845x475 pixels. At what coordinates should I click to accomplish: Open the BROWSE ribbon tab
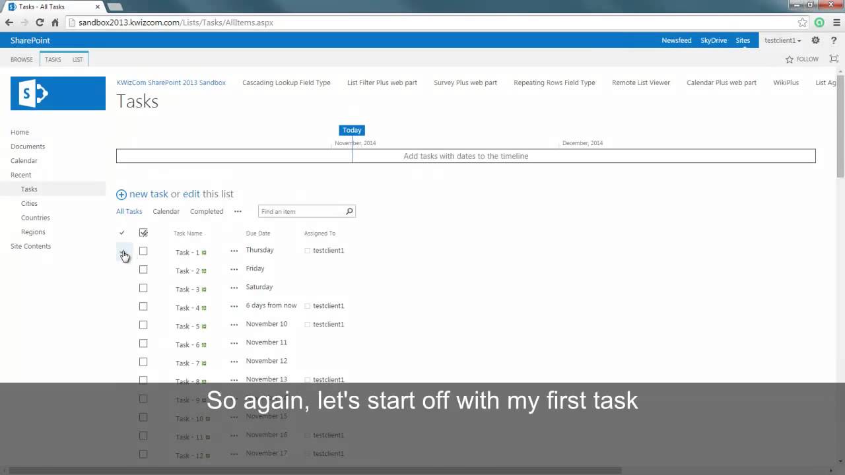pos(21,59)
